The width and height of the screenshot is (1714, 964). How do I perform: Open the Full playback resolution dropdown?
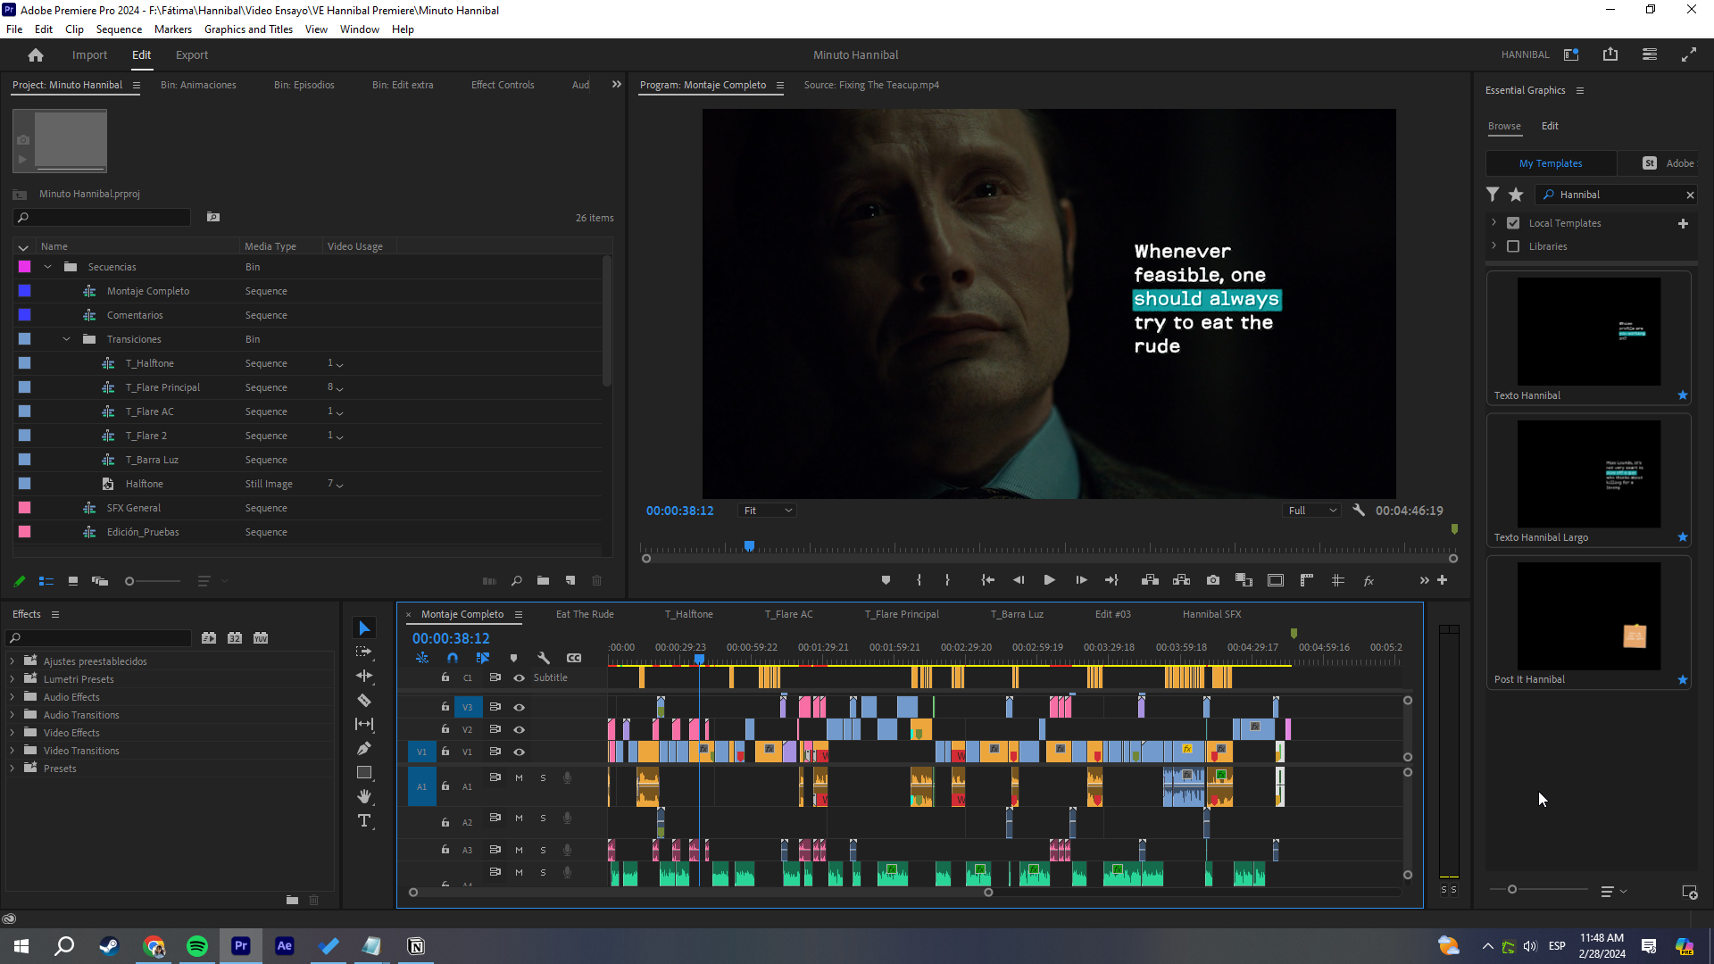click(x=1312, y=511)
